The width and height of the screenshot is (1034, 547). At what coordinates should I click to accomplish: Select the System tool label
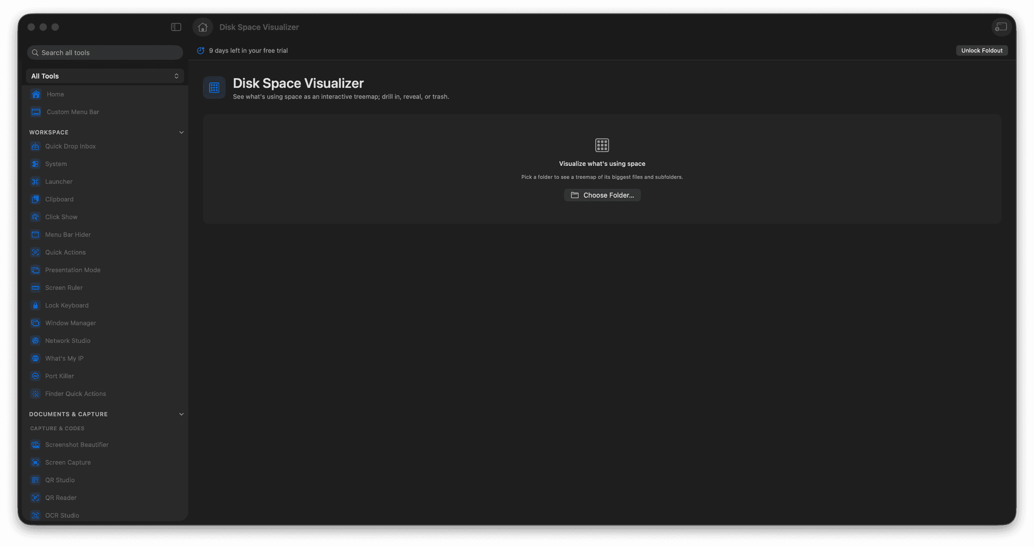point(56,164)
